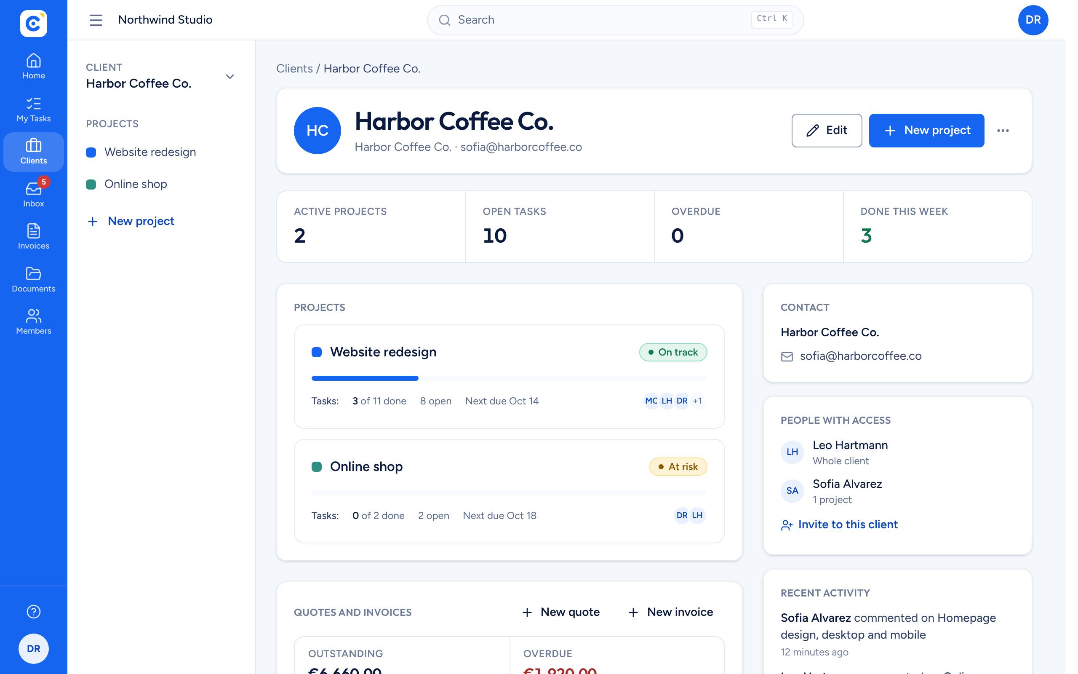Image resolution: width=1078 pixels, height=674 pixels.
Task: Go to Home in the sidebar
Action: tap(33, 67)
